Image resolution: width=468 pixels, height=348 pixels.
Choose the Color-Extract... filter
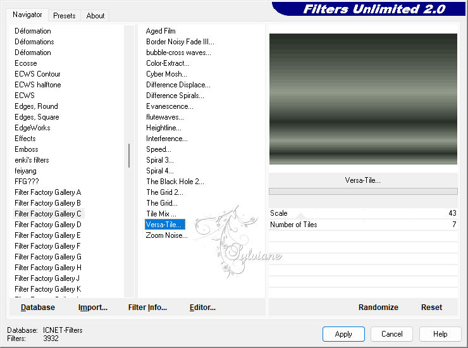tap(168, 63)
